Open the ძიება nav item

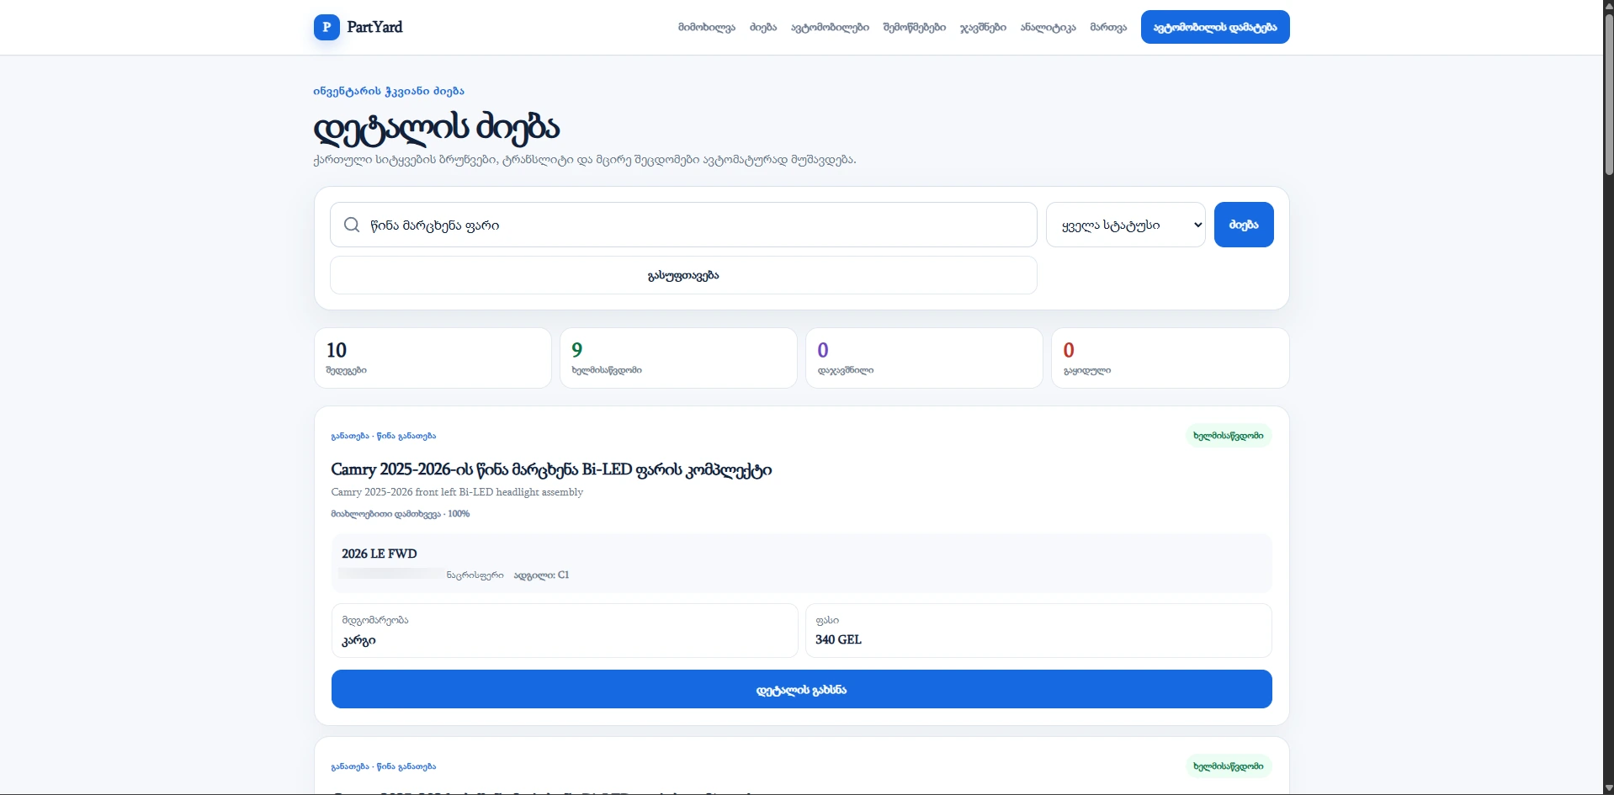[x=763, y=27]
